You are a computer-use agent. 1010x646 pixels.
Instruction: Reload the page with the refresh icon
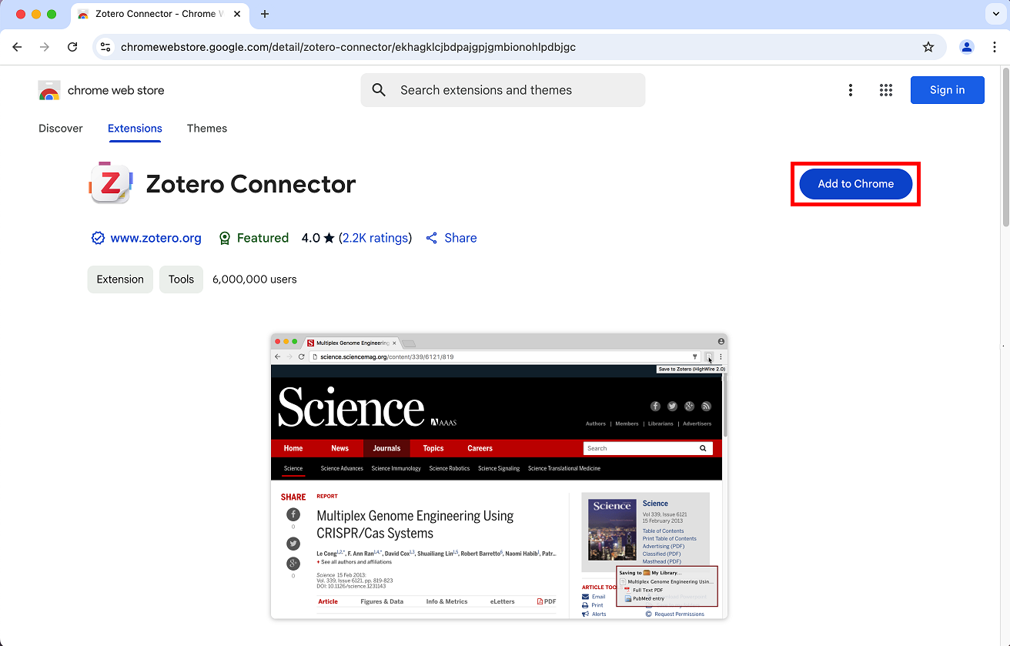tap(72, 47)
